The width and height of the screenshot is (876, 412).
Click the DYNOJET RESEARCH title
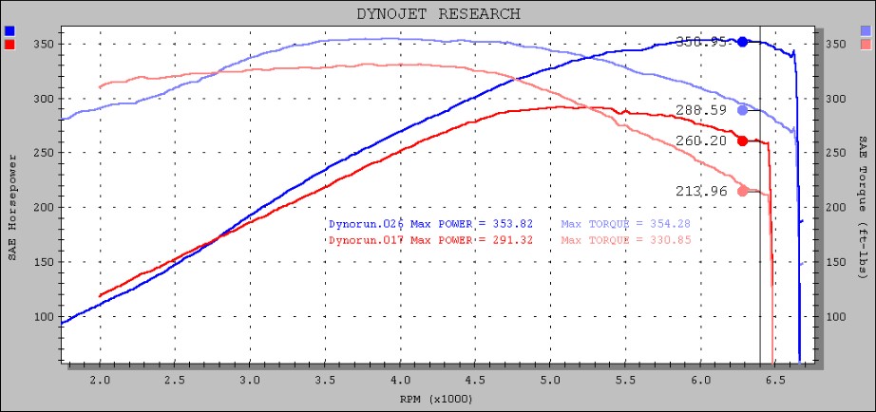[x=438, y=13]
